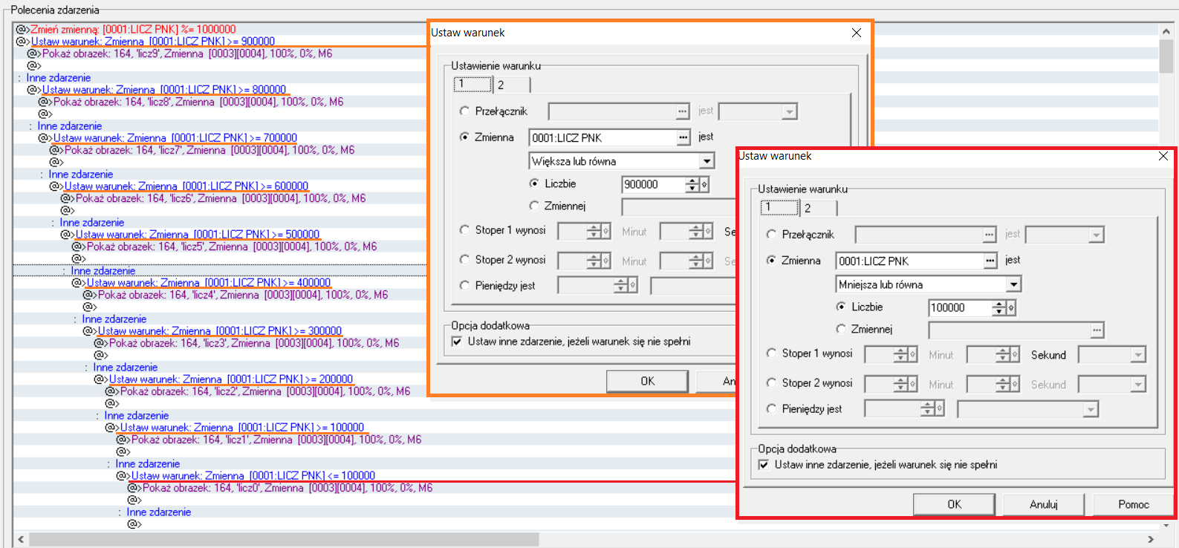Select the 'Zmiennej' radio in the red-bordered dialog
Viewport: 1179px width, 548px height.
[x=841, y=329]
